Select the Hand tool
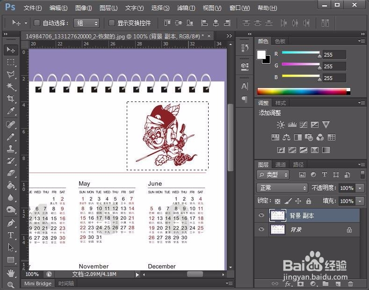Image resolution: width=369 pixels, height=290 pixels. (x=11, y=273)
